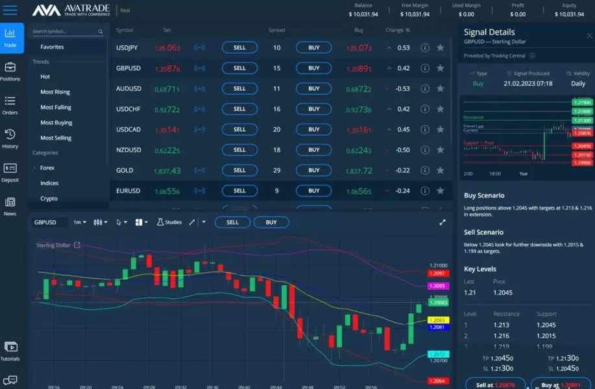
Task: Show info for GOLD row
Action: tap(425, 171)
